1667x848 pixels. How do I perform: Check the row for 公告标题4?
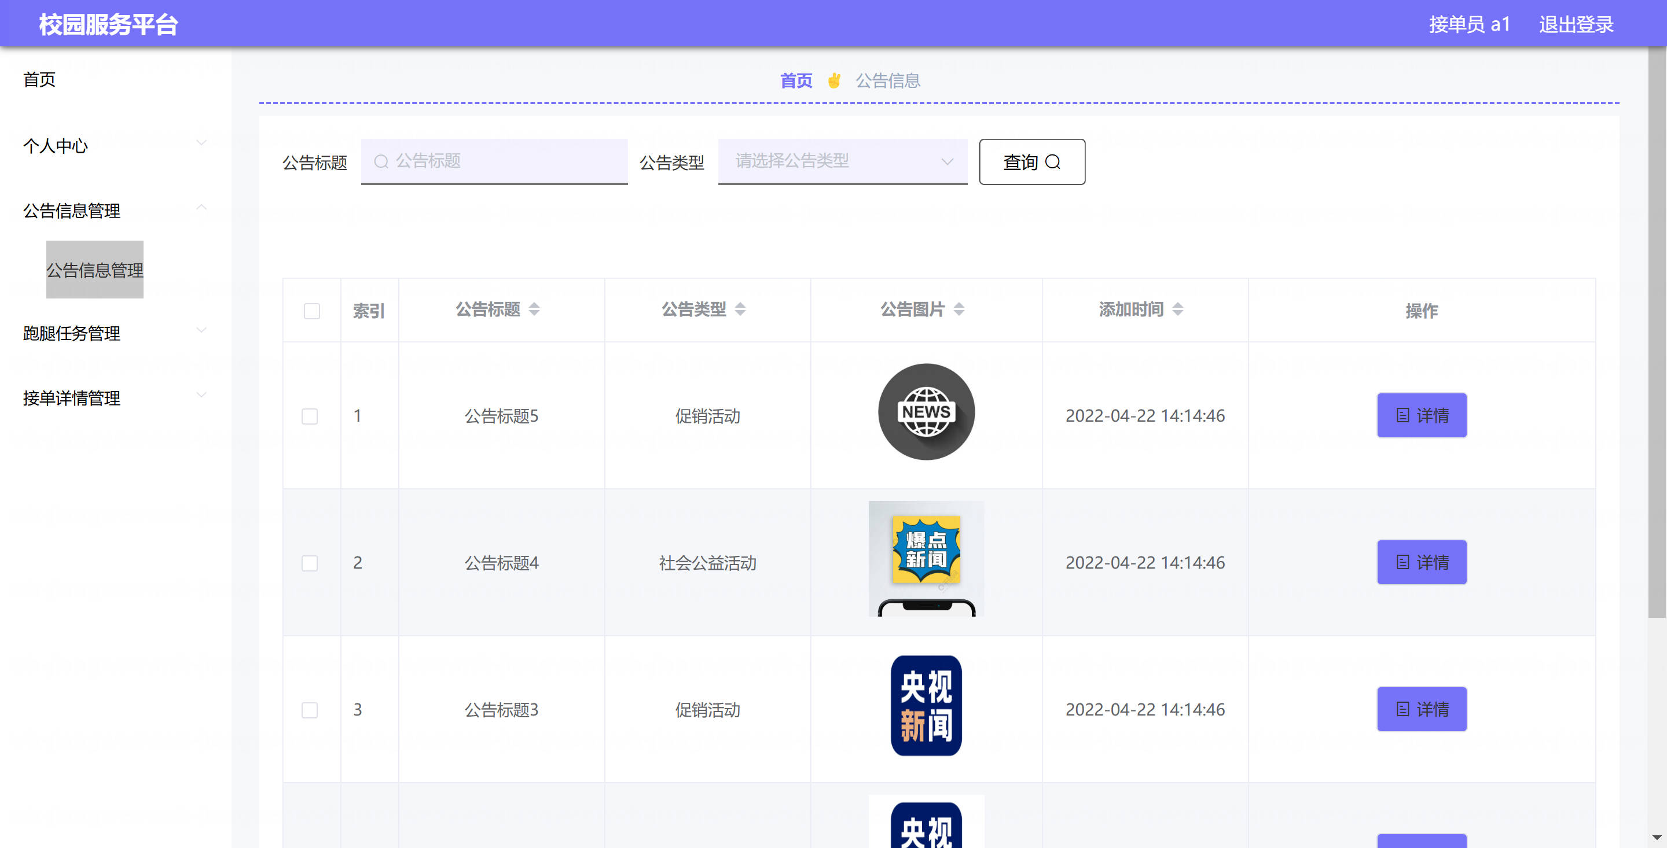click(x=309, y=563)
